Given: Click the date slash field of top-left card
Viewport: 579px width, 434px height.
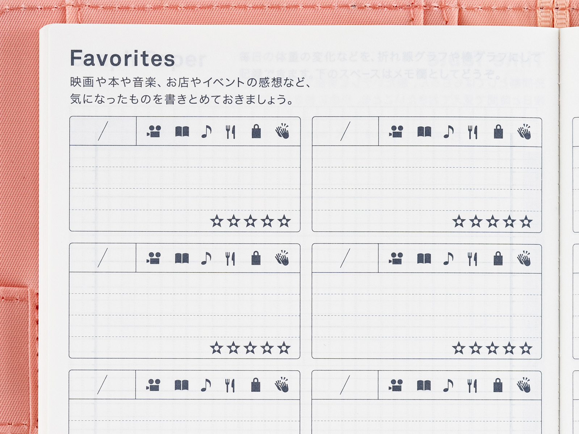Looking at the screenshot, I should (x=103, y=131).
